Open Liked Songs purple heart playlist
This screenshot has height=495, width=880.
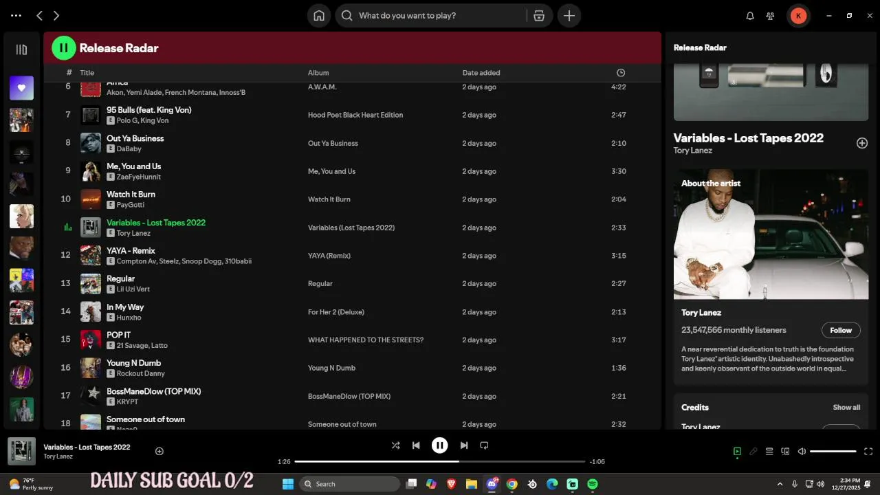pyautogui.click(x=21, y=87)
